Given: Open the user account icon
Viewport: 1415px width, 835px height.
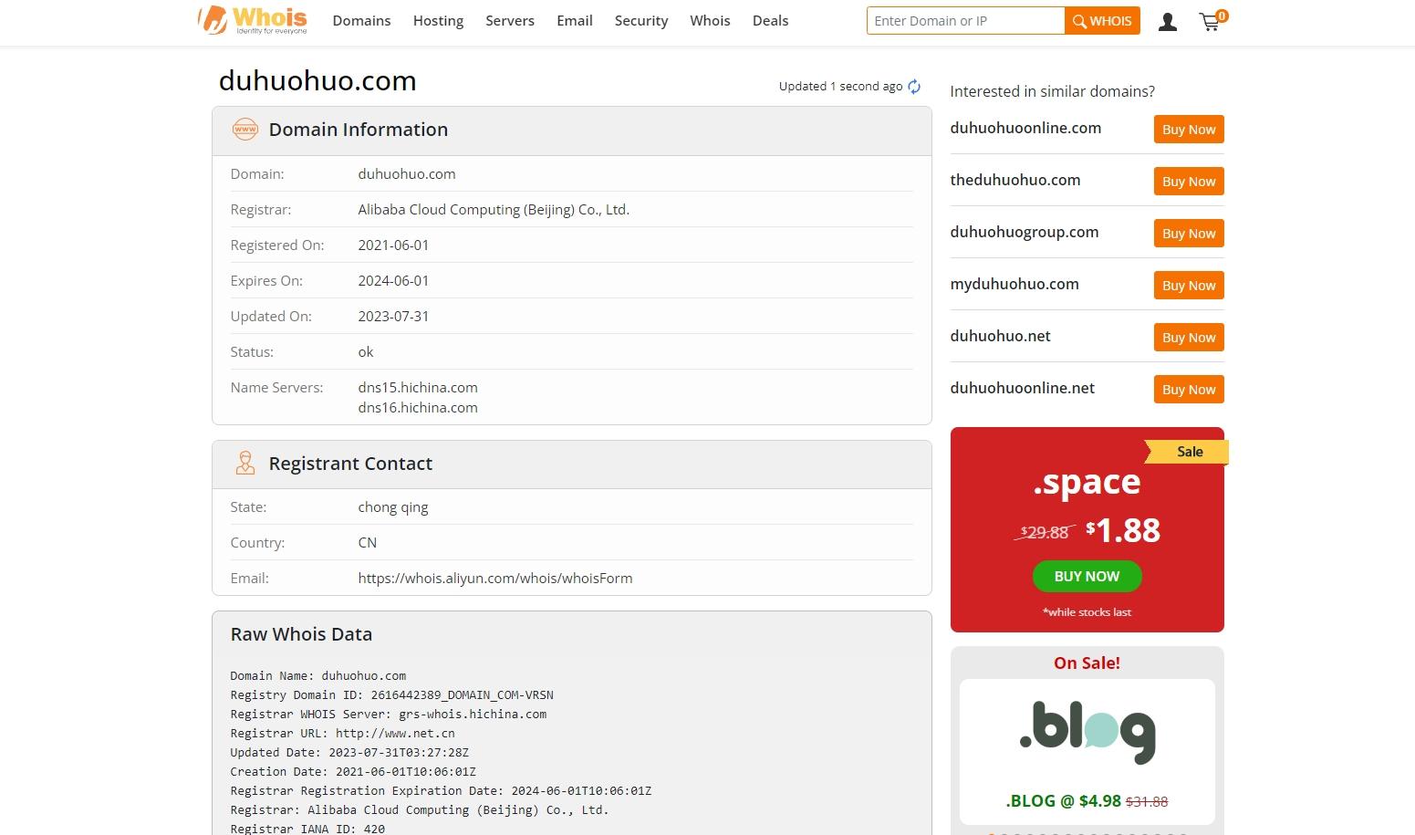Looking at the screenshot, I should click(x=1168, y=22).
